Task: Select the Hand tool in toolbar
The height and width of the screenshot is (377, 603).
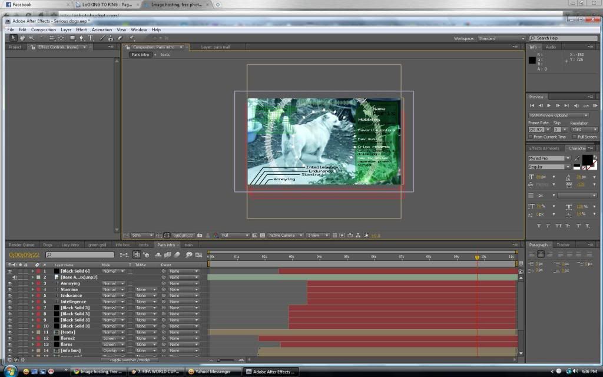Action: [x=22, y=38]
